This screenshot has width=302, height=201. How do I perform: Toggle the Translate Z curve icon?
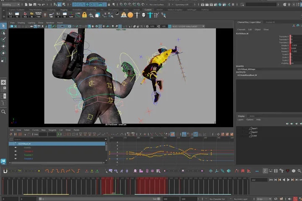click(x=16, y=159)
